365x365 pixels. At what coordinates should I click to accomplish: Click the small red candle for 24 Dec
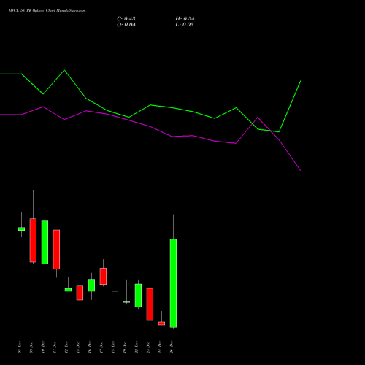[161, 323]
